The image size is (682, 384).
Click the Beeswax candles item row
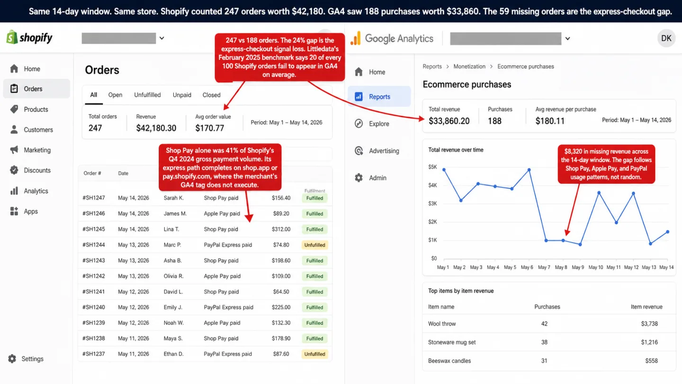pos(549,361)
